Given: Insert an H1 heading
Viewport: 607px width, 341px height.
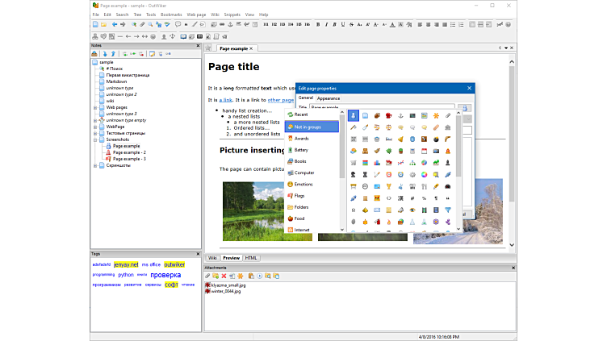Looking at the screenshot, I should [x=266, y=24].
